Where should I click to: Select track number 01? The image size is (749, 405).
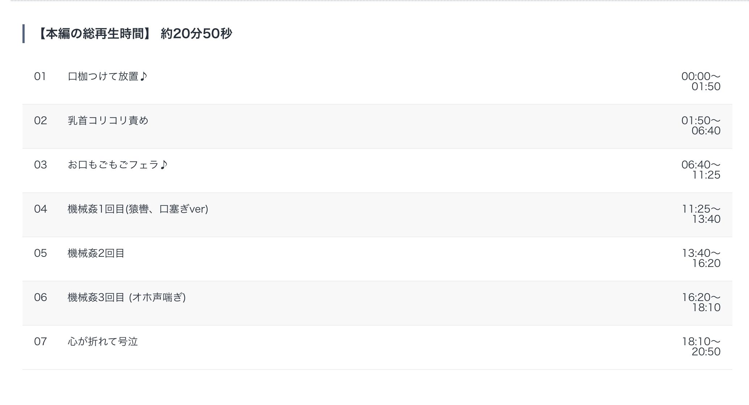pos(40,76)
